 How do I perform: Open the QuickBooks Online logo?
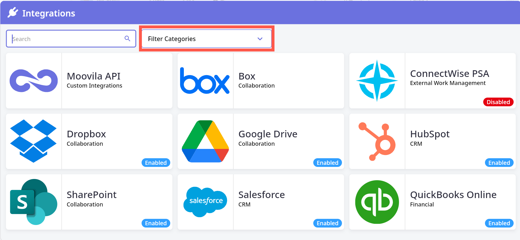click(377, 202)
